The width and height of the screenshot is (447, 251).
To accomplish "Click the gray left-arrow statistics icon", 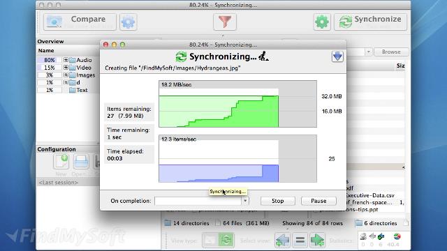I will [372, 236].
